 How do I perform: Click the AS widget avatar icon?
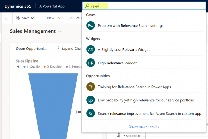(90, 49)
